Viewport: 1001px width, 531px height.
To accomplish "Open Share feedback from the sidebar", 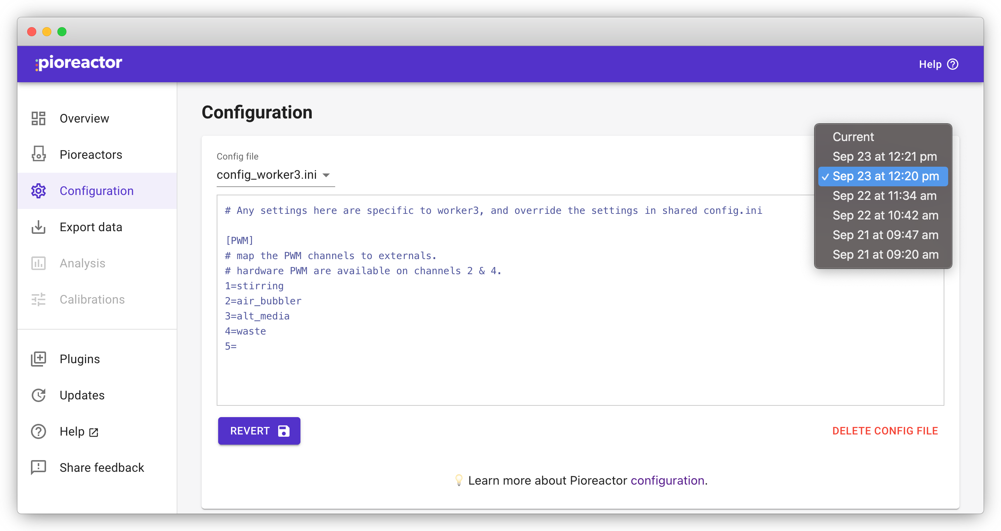I will pyautogui.click(x=97, y=468).
